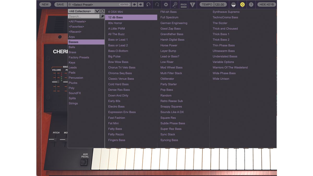Open help with the question mark icon
Screen dimensions: 313x176
251,4
